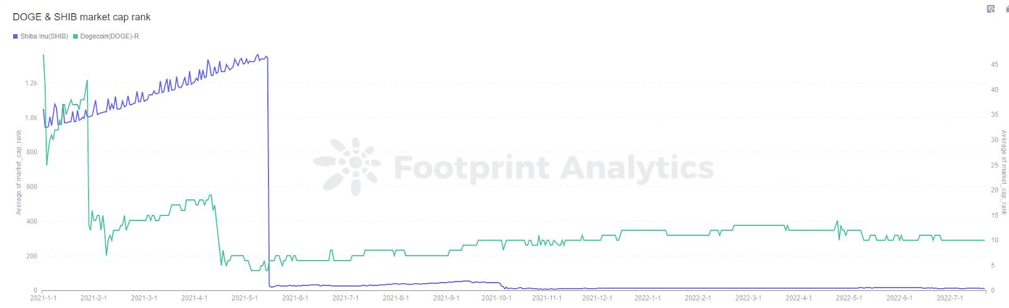This screenshot has width=1009, height=308.
Task: Pick the 2022-1-1 x-axis date label
Action: click(x=648, y=298)
